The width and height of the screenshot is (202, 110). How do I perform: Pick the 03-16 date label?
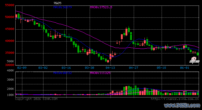66,68
